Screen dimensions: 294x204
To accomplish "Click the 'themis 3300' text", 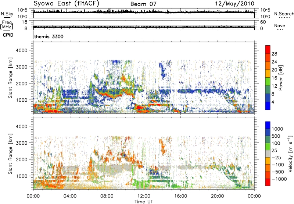I will (49, 36).
